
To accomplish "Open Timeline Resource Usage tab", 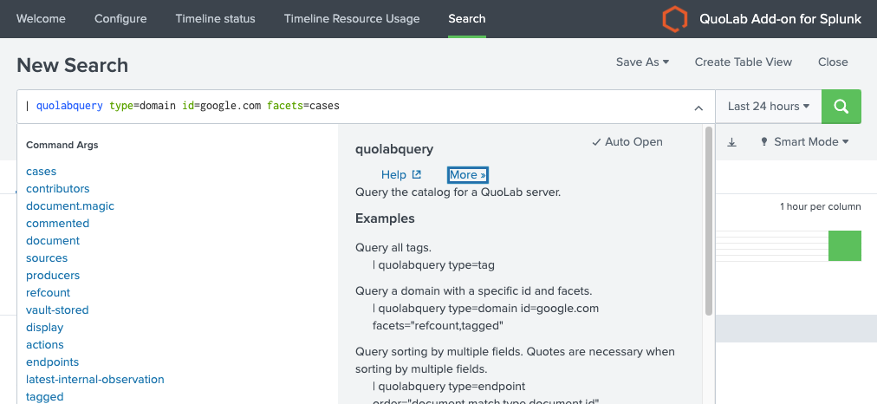I will (352, 19).
